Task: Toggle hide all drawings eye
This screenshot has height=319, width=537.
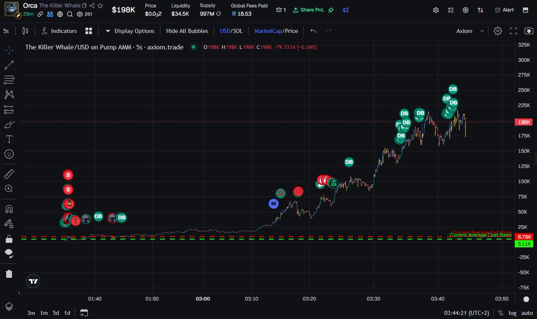Action: [9, 253]
